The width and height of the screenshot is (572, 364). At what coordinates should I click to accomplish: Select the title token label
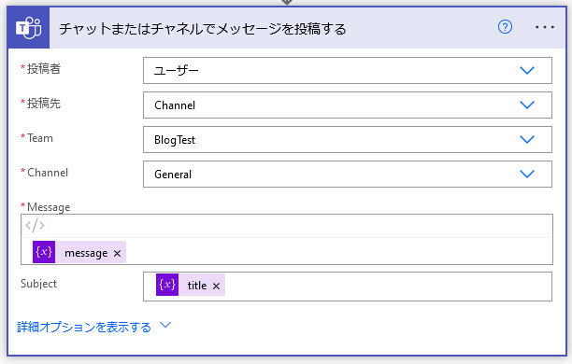coord(197,286)
